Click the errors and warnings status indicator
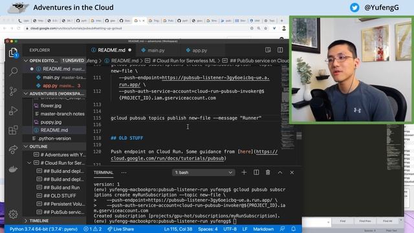 (x=93, y=229)
